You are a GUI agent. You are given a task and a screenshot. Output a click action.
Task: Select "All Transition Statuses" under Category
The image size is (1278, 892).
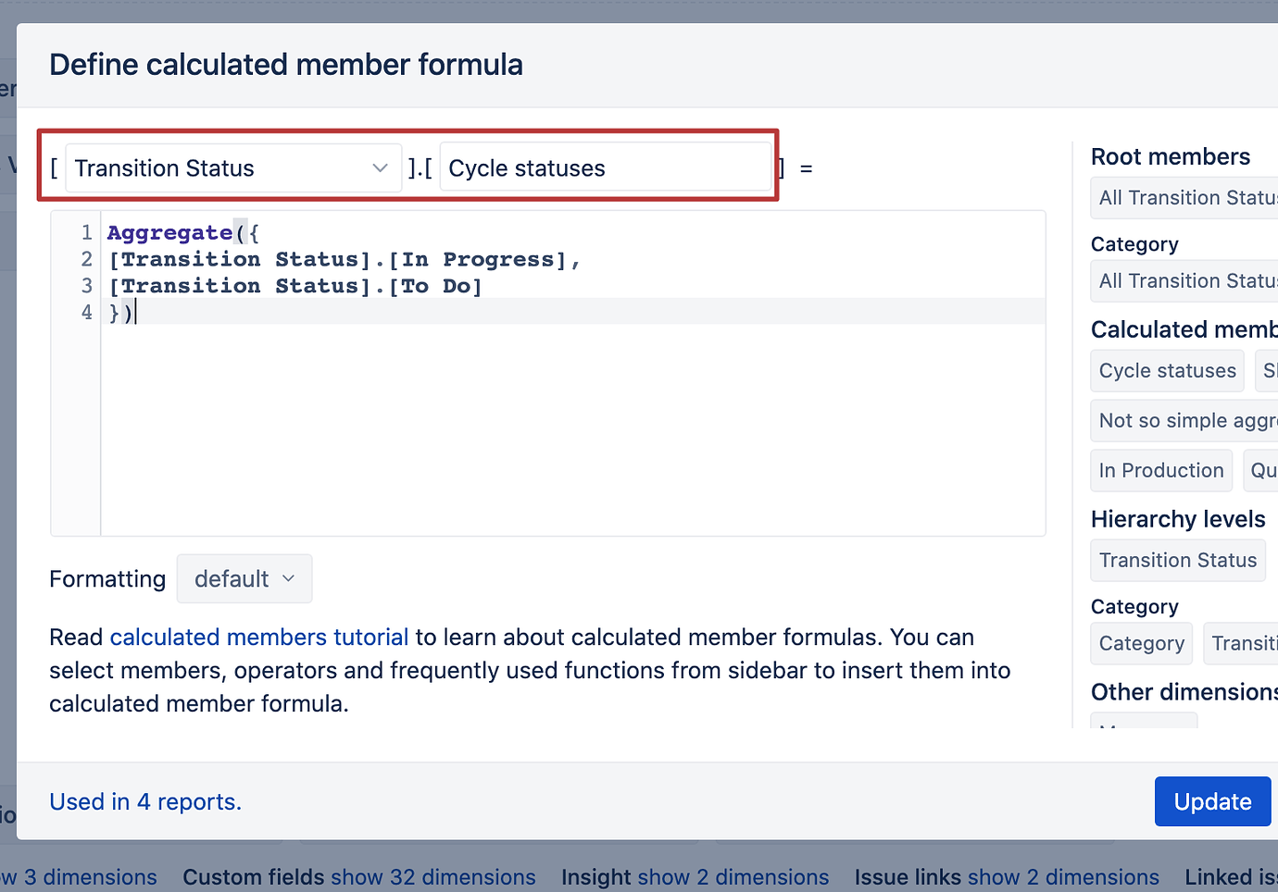1185,280
